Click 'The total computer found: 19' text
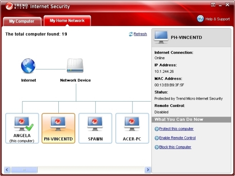 36,34
